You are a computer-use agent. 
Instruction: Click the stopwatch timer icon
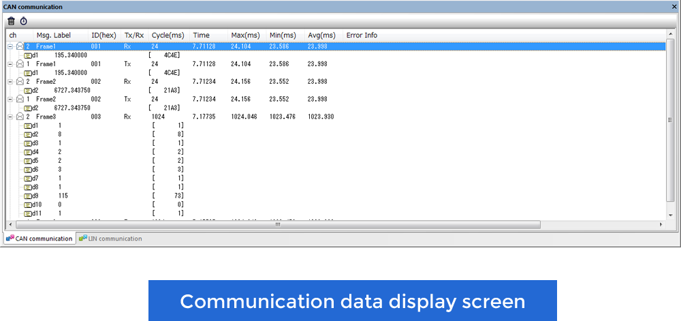coord(23,21)
